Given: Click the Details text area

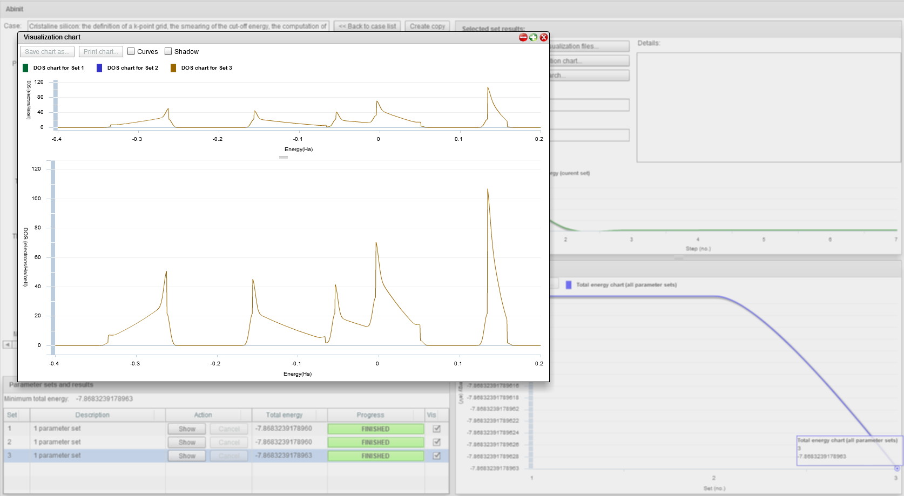Looking at the screenshot, I should pos(768,107).
